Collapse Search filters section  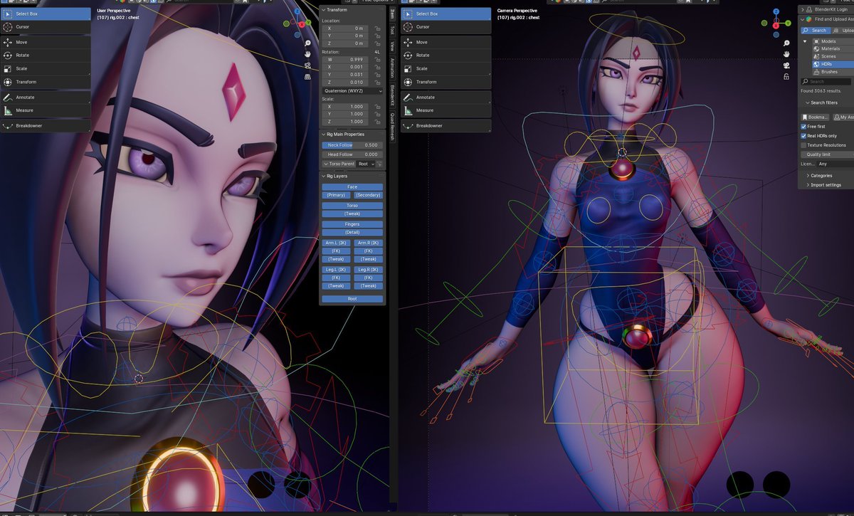tap(806, 102)
